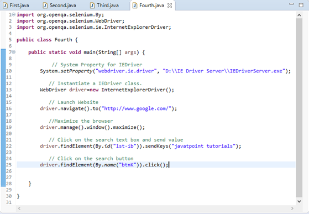
Task: Click the Java file icon on Third.java tab
Action: tap(92, 6)
